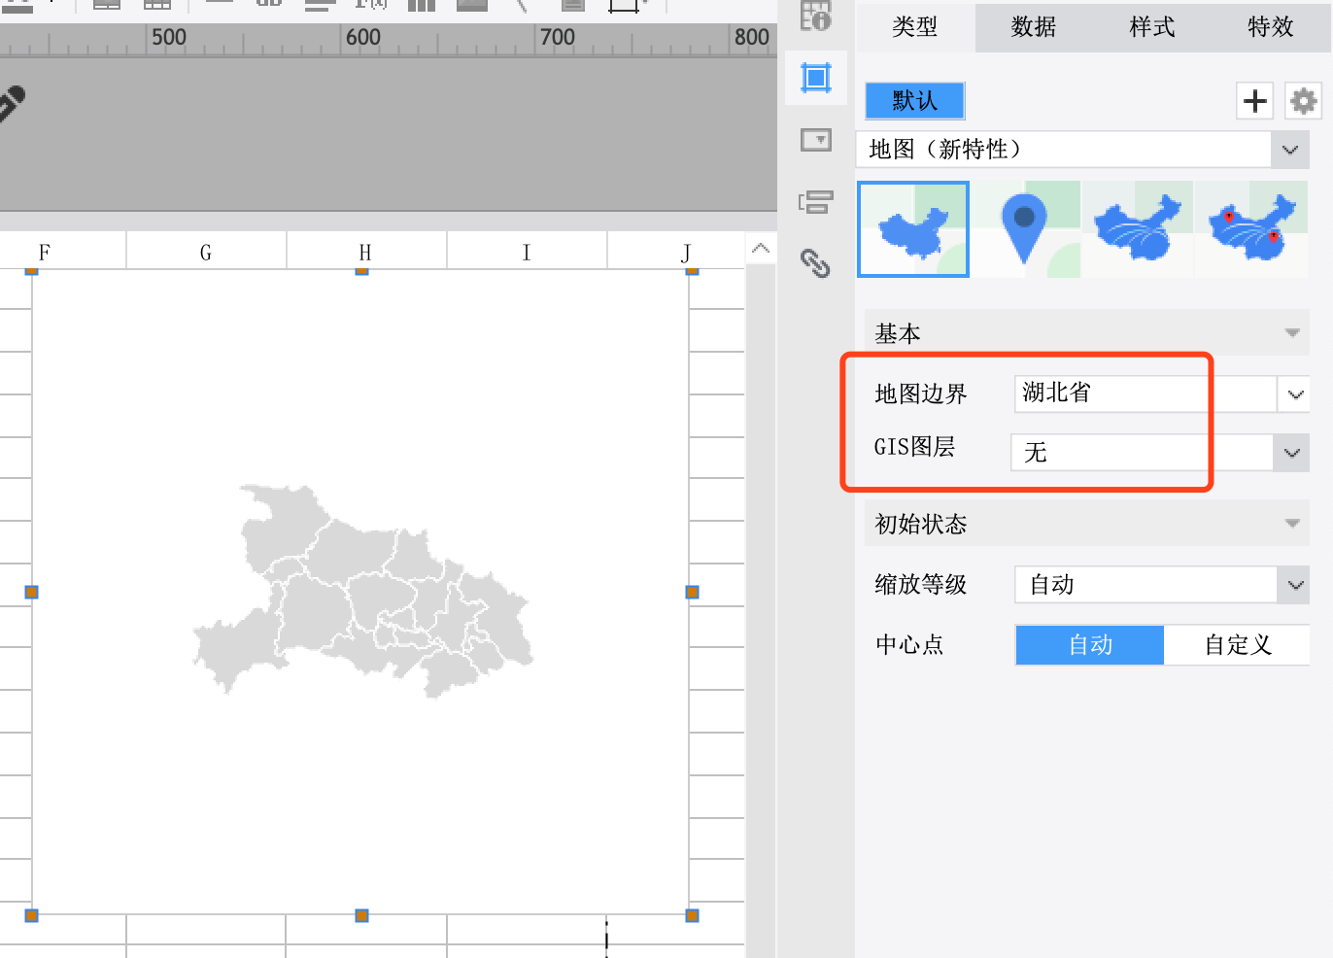This screenshot has width=1333, height=958.
Task: Click the 默认 chart button
Action: tap(914, 100)
